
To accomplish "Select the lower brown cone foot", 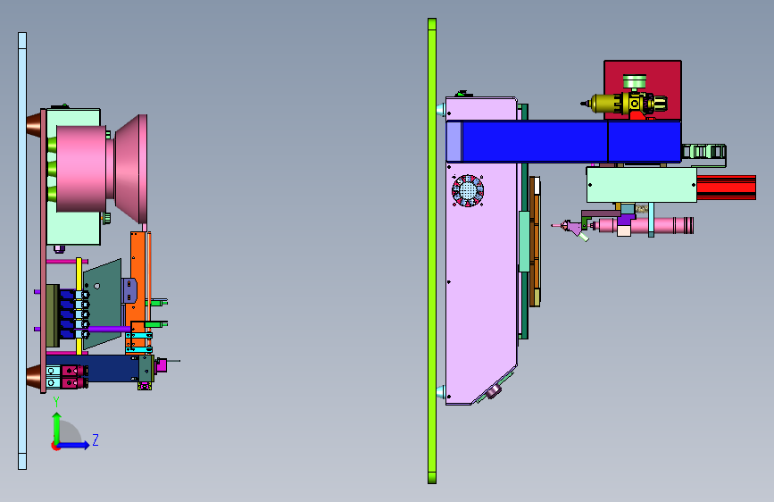I will click(34, 377).
